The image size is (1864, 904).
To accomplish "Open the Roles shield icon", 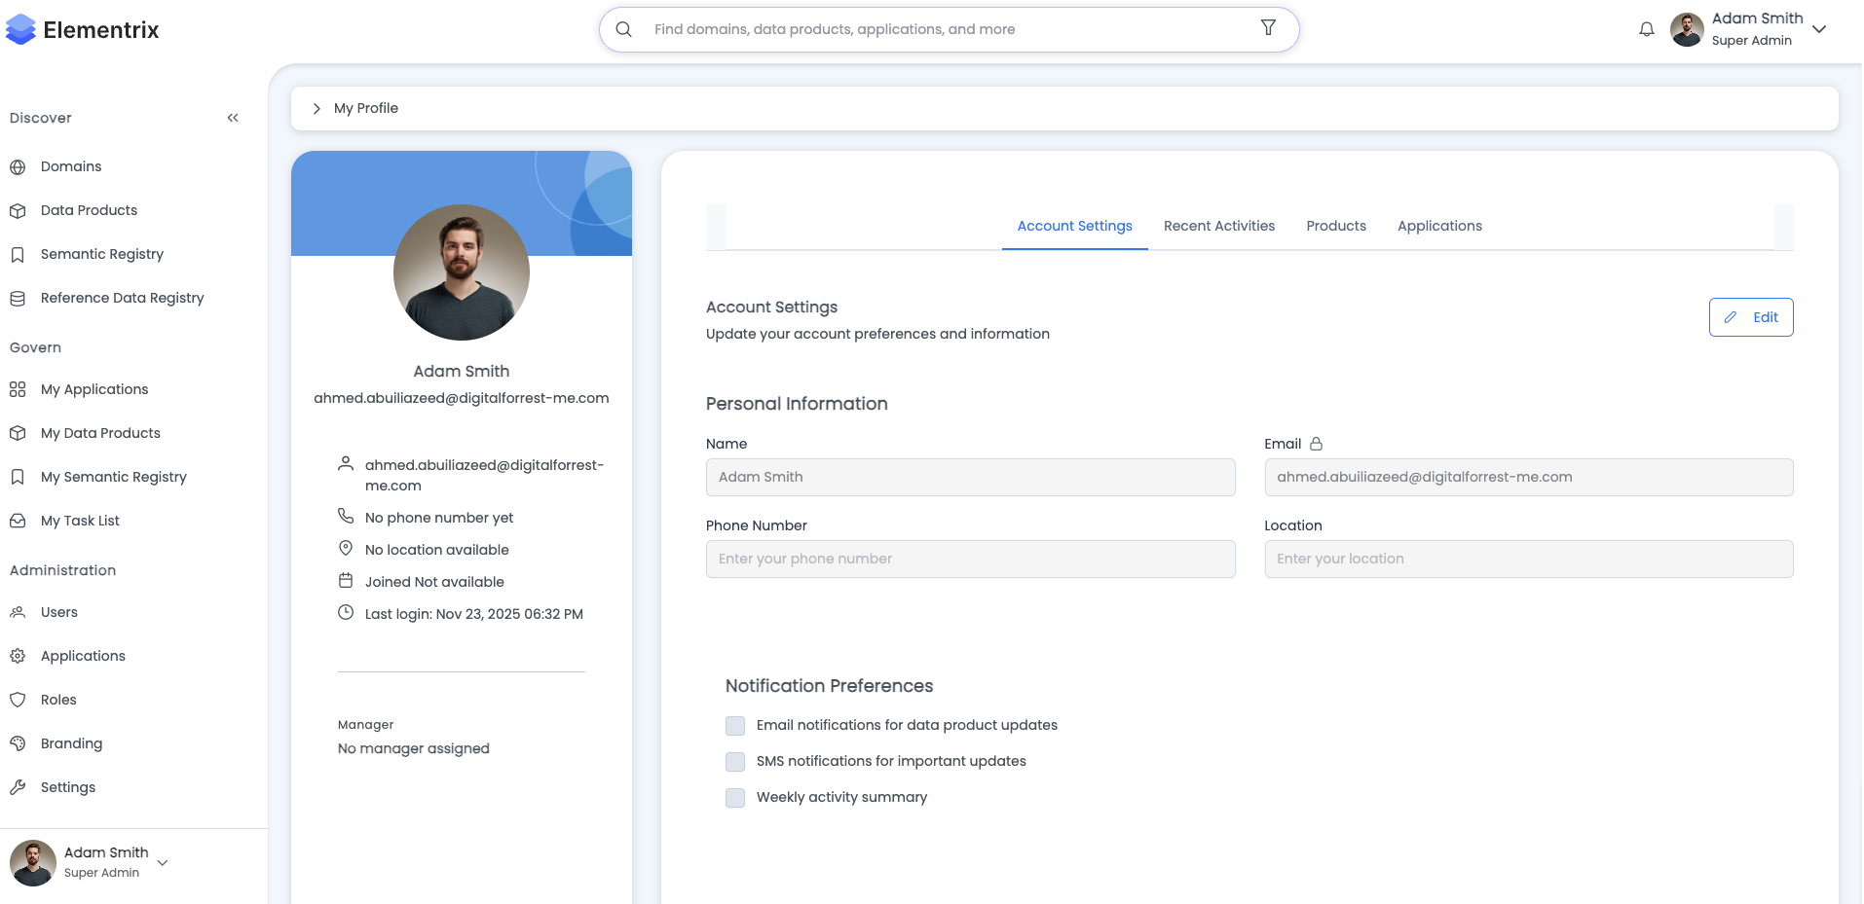I will pyautogui.click(x=18, y=700).
